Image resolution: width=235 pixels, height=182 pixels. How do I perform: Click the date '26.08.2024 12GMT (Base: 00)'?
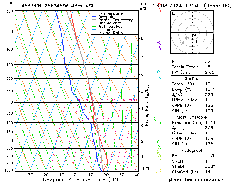click(192, 6)
